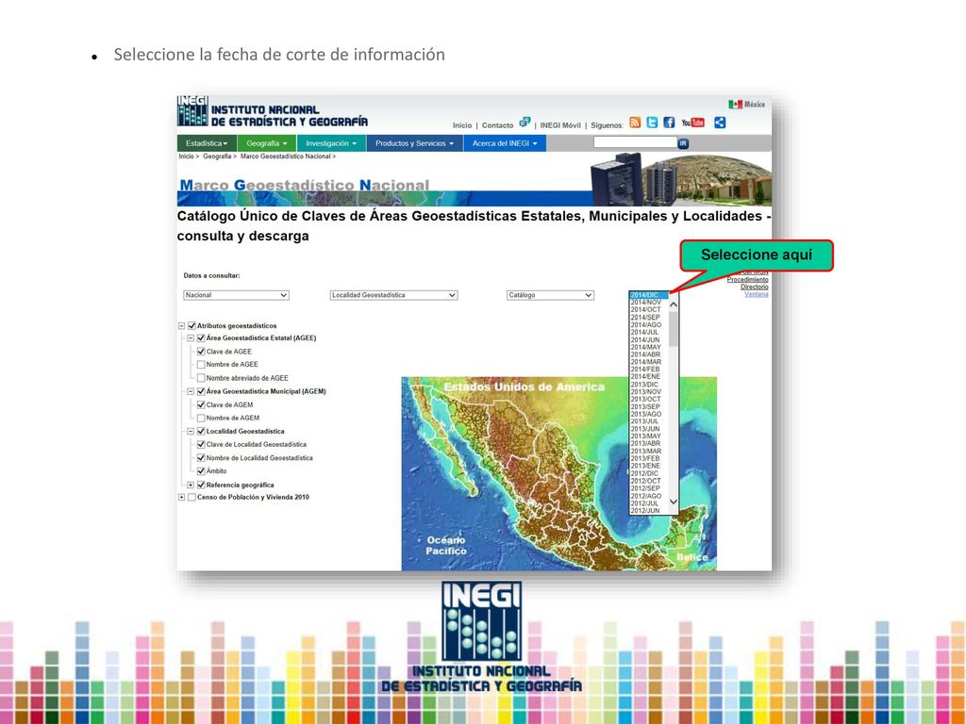Uncheck Clave de AGEM
The width and height of the screenshot is (966, 724).
[x=201, y=405]
